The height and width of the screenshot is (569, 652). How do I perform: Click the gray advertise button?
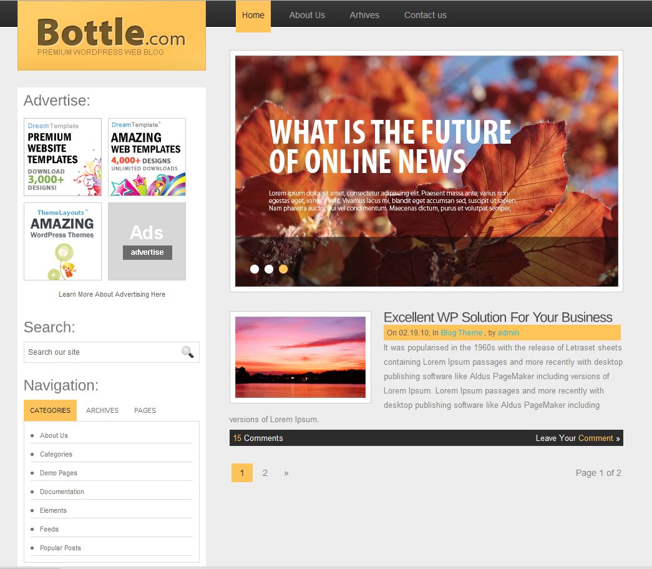[x=147, y=252]
